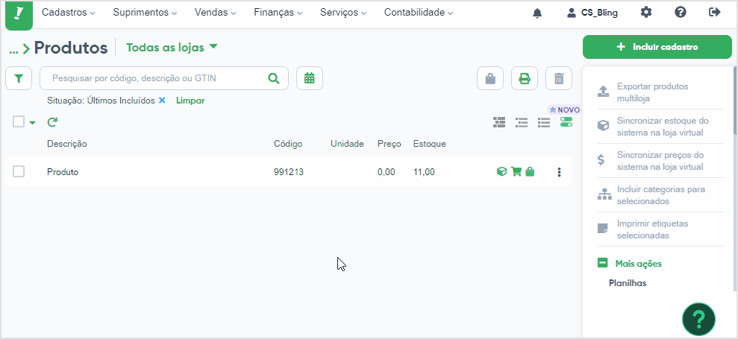The height and width of the screenshot is (339, 738).
Task: Open the Cadastros menu
Action: (x=68, y=13)
